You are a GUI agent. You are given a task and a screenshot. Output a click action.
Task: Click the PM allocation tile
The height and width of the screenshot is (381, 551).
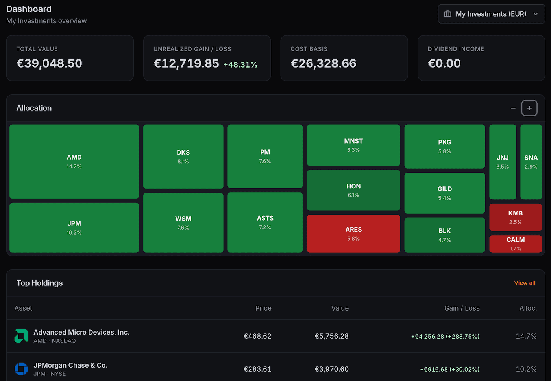click(265, 156)
